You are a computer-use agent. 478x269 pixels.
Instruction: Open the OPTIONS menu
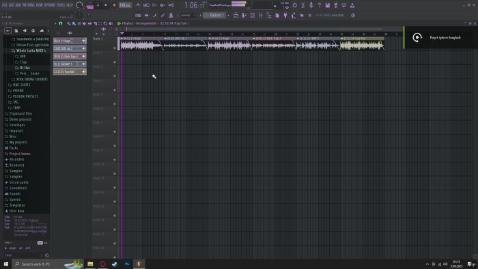(x=49, y=5)
